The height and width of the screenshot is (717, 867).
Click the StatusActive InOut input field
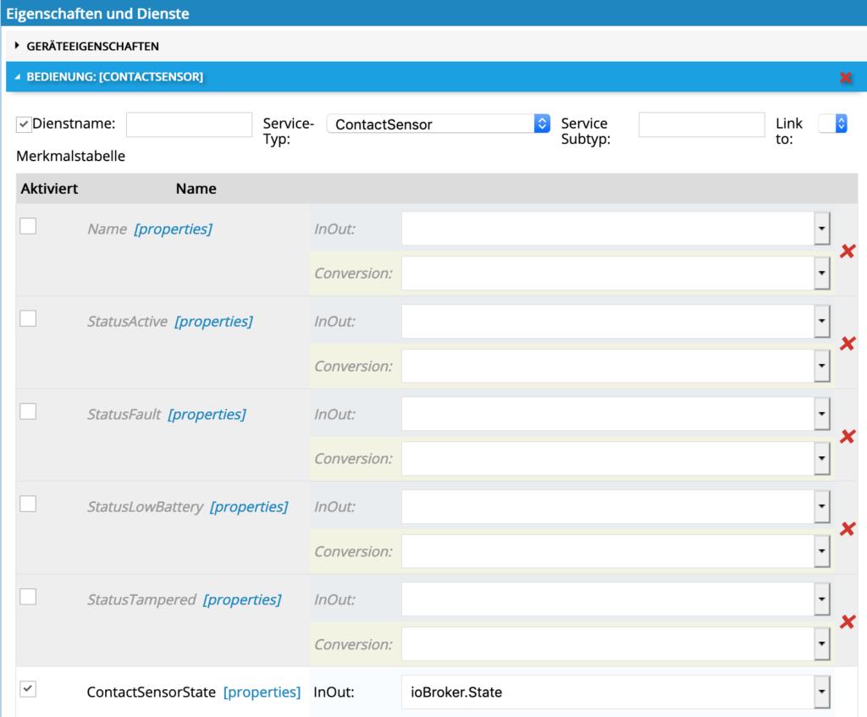click(x=608, y=321)
